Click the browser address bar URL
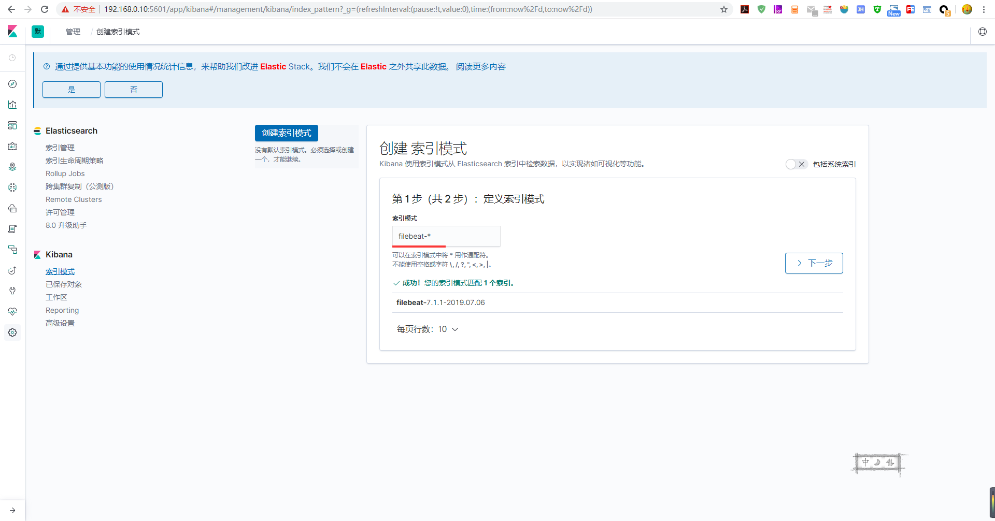Image resolution: width=995 pixels, height=521 pixels. coord(348,9)
